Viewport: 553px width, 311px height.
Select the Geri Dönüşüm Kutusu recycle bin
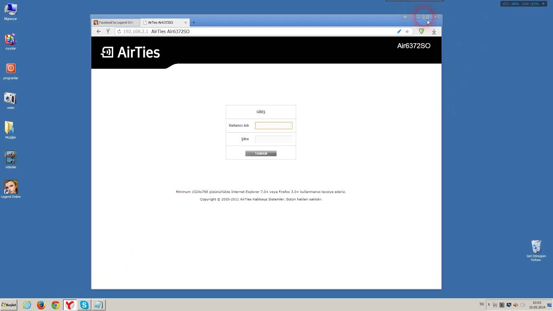(x=536, y=251)
